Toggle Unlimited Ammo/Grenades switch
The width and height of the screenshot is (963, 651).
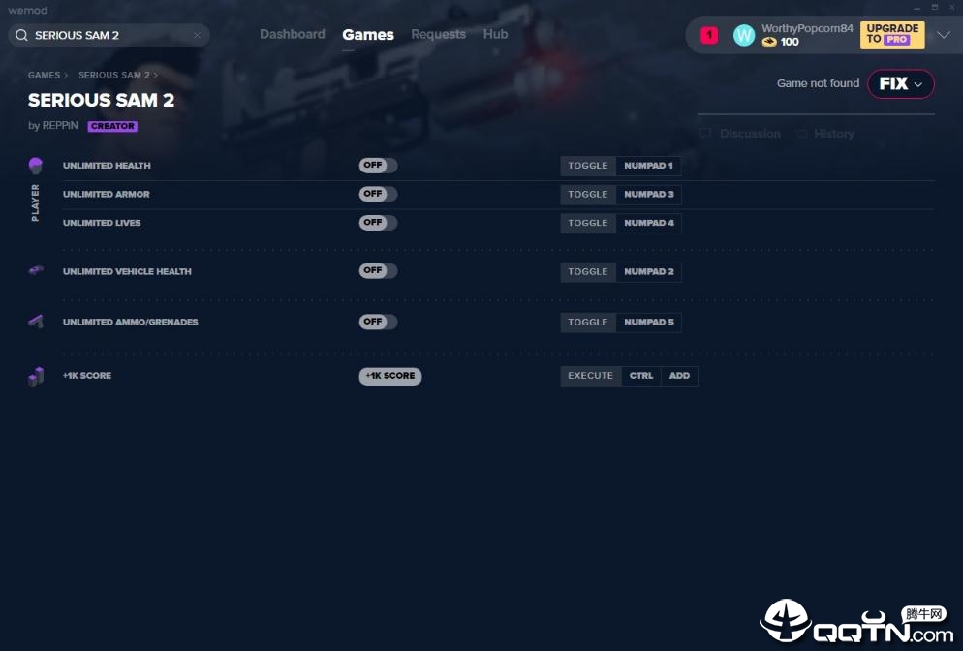pyautogui.click(x=378, y=322)
